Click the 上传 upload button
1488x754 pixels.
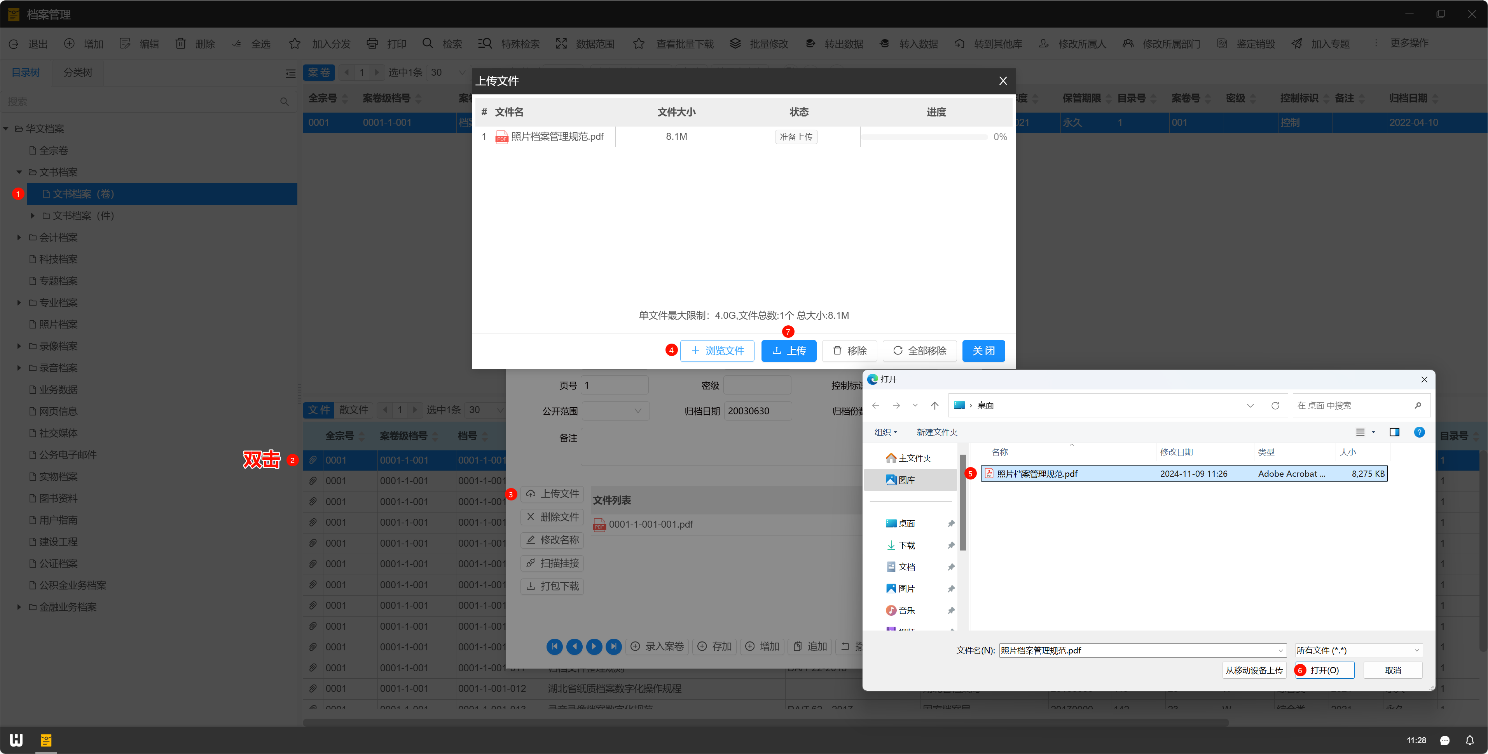[x=788, y=351]
